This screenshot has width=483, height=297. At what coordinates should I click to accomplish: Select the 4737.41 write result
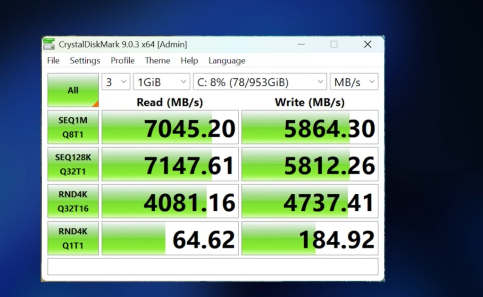[310, 201]
